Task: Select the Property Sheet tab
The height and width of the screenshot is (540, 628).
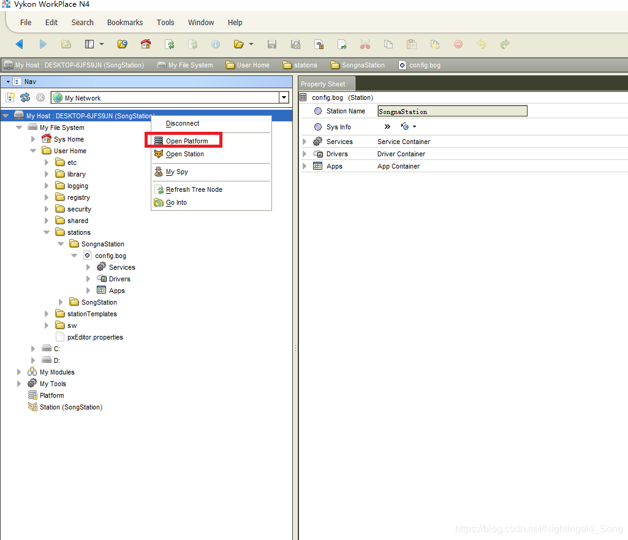Action: [x=327, y=84]
